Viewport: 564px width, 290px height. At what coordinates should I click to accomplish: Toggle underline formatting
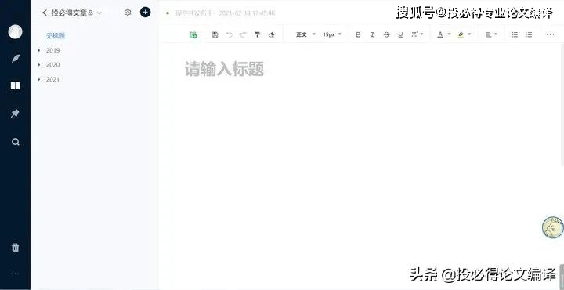click(400, 34)
